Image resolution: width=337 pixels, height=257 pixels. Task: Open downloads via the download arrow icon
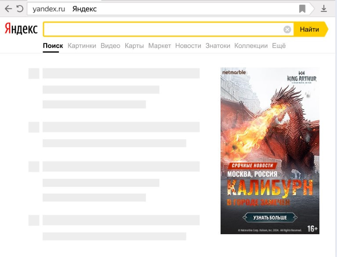click(324, 9)
